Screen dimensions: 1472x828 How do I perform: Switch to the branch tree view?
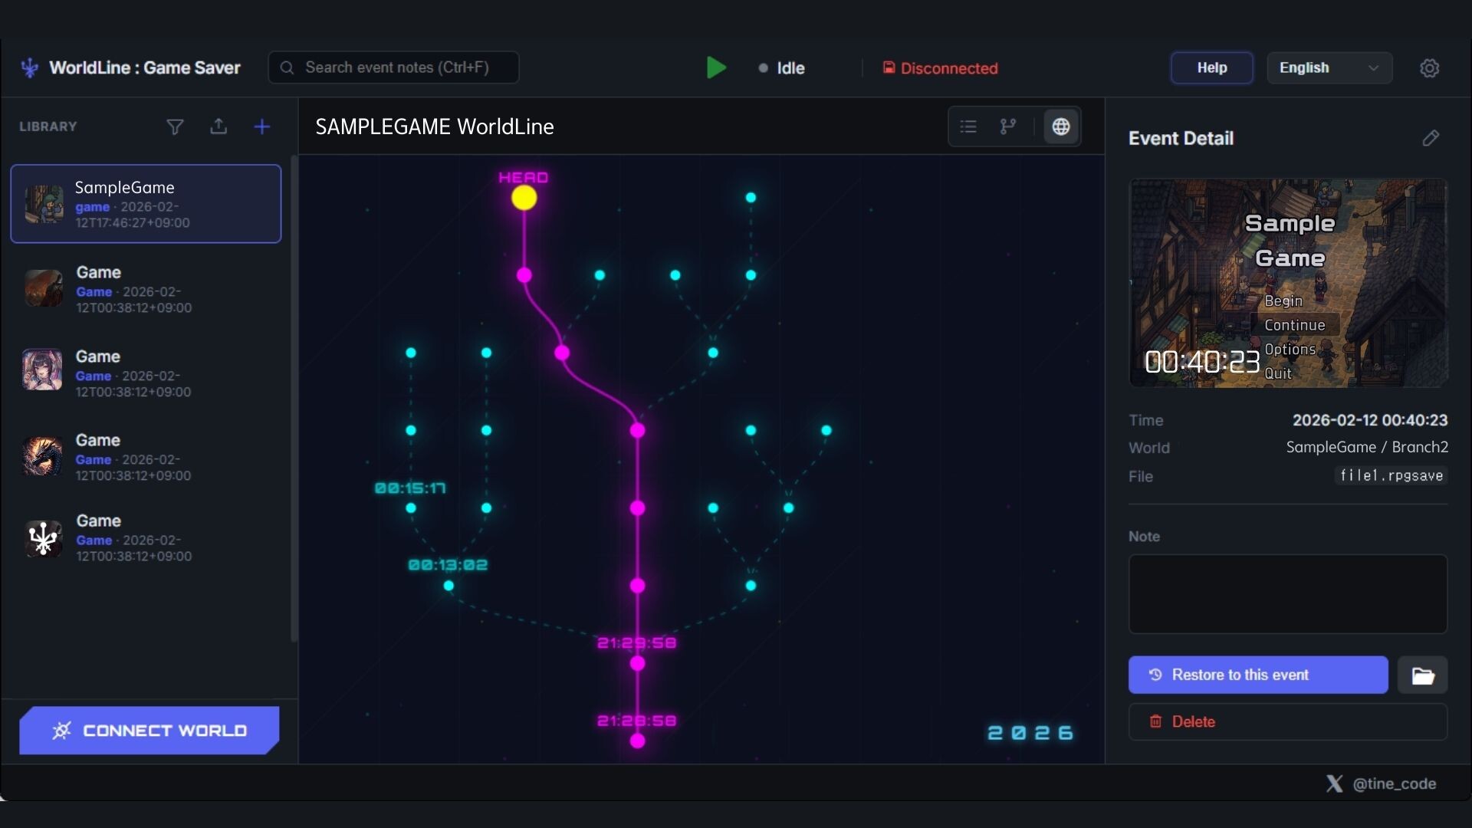[x=1008, y=127]
